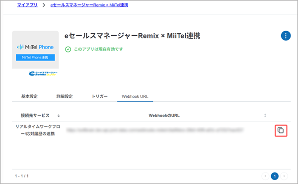The height and width of the screenshot is (184, 298).
Task: Click the green active status check icon
Action: pos(68,49)
